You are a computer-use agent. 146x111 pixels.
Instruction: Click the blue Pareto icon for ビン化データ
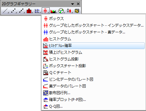(46, 79)
